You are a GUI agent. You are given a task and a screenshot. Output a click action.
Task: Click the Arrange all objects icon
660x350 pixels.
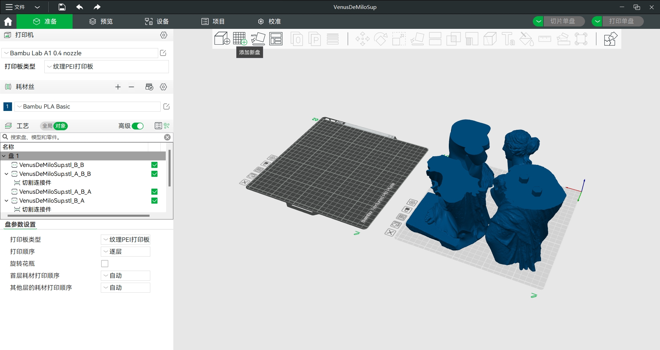pos(276,38)
